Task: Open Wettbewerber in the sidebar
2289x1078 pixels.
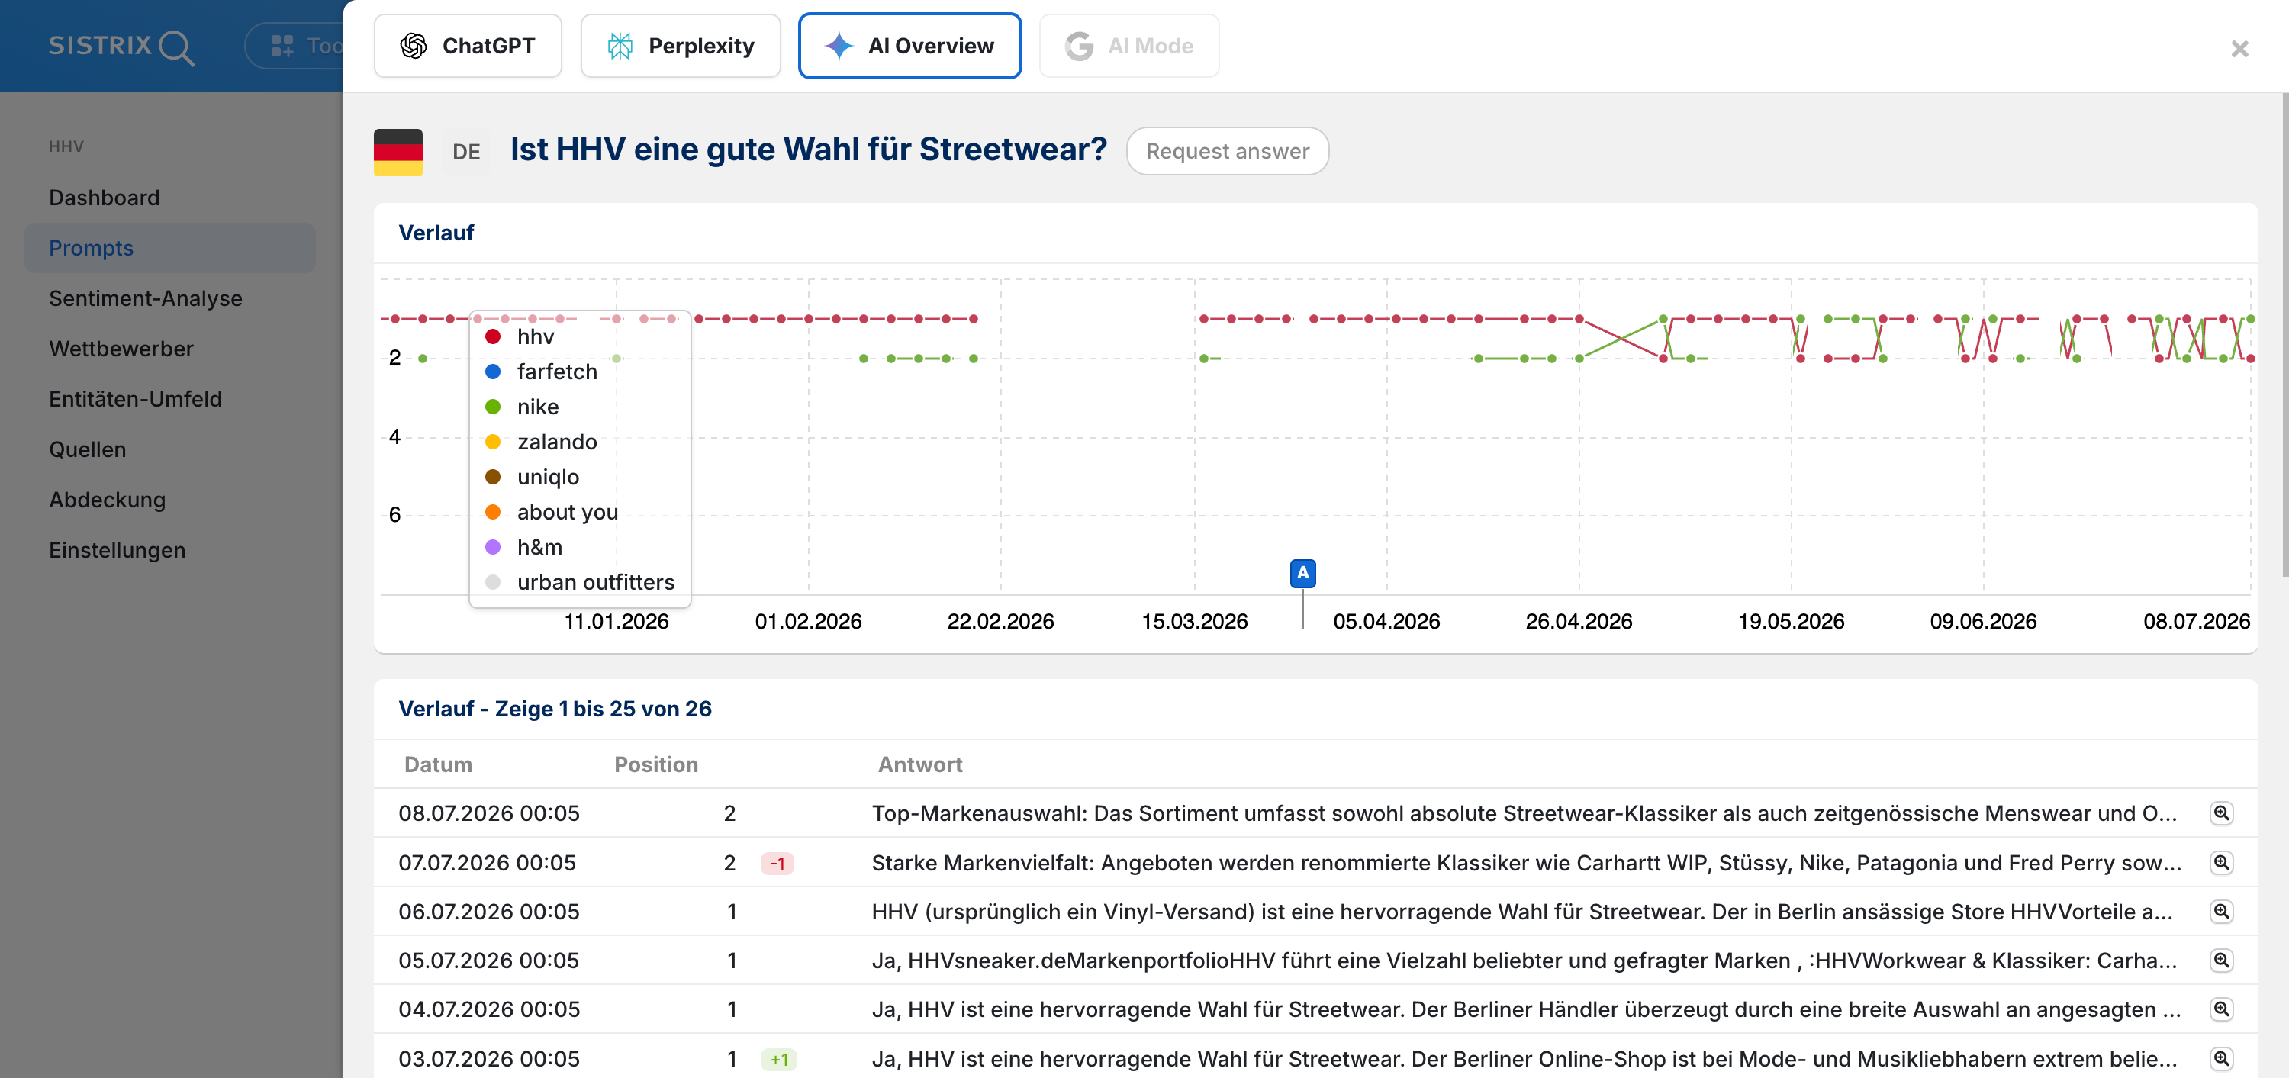Action: coord(121,349)
